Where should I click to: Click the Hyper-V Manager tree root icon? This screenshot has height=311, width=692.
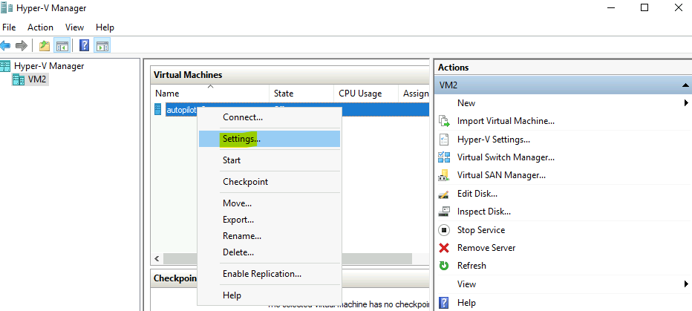5,66
